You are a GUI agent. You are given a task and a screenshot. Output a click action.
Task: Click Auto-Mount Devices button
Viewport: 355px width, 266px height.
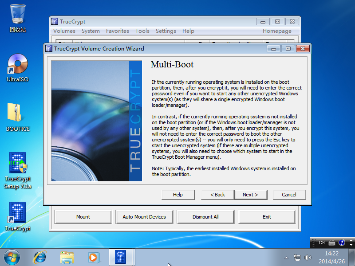tap(144, 217)
